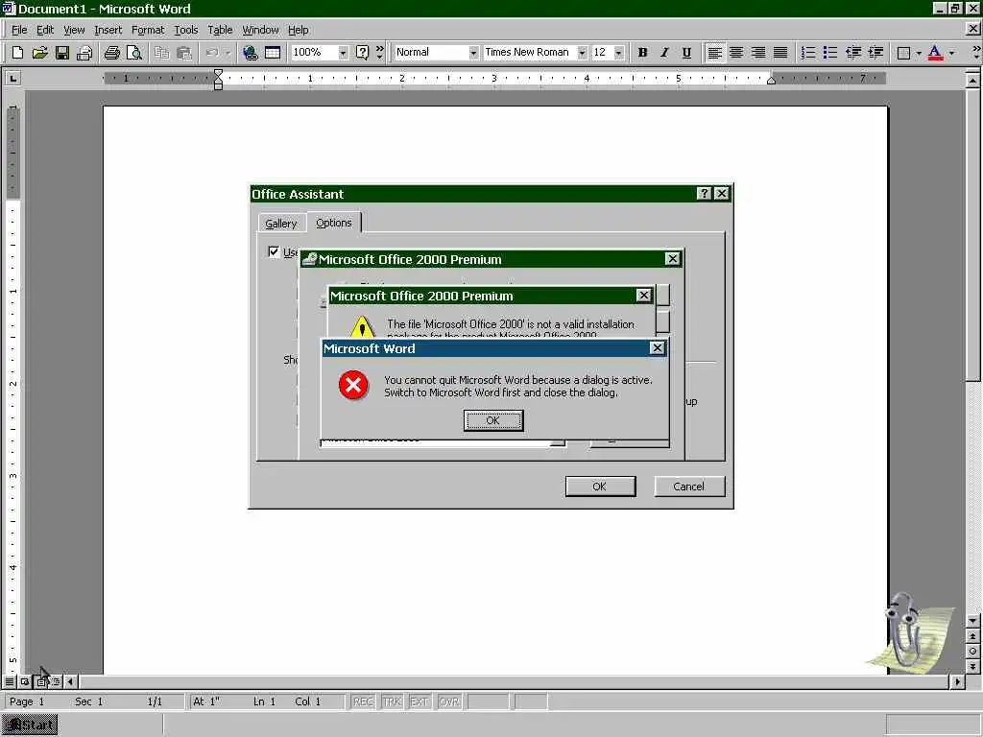Click the E-mail toolbar icon

84,53
